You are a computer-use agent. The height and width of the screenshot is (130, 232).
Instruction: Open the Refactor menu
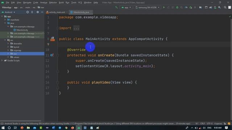53,3
